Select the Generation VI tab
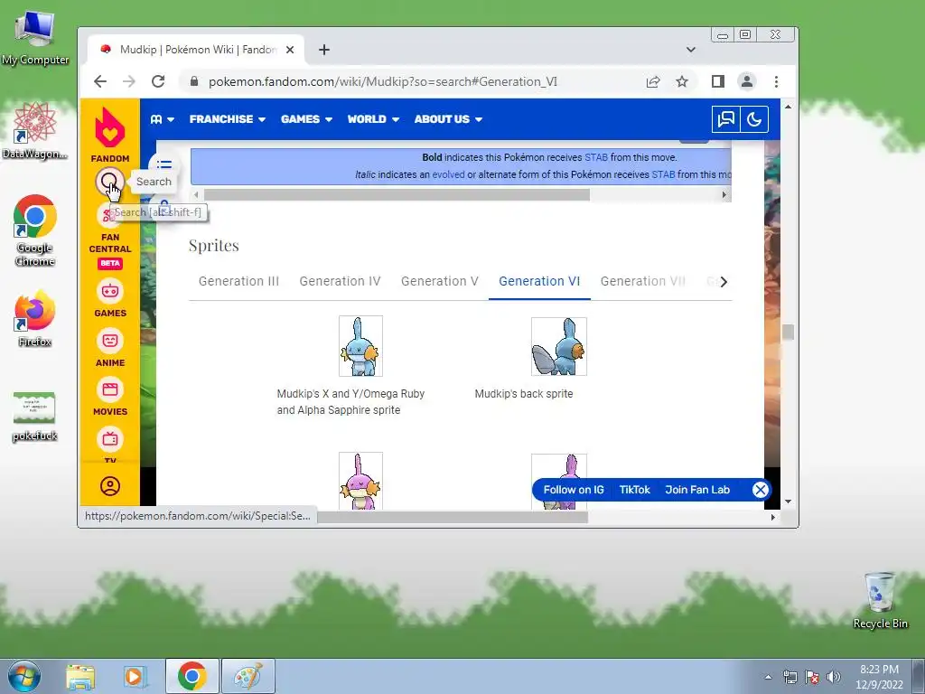The height and width of the screenshot is (694, 925). click(x=539, y=282)
